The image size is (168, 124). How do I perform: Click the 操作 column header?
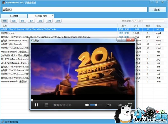coord(124,26)
